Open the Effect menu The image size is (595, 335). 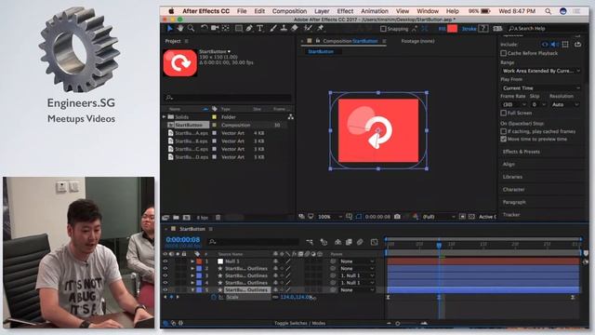[345, 11]
